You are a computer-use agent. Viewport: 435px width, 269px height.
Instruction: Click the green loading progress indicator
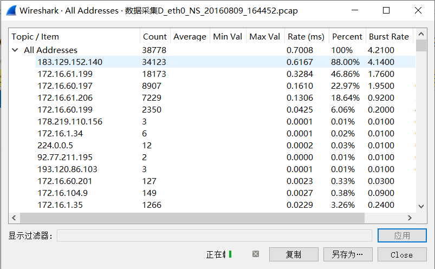[230, 254]
